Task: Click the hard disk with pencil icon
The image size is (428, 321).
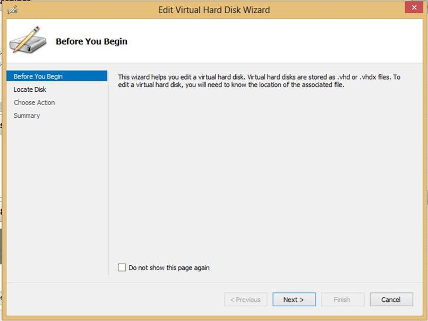Action: click(28, 40)
